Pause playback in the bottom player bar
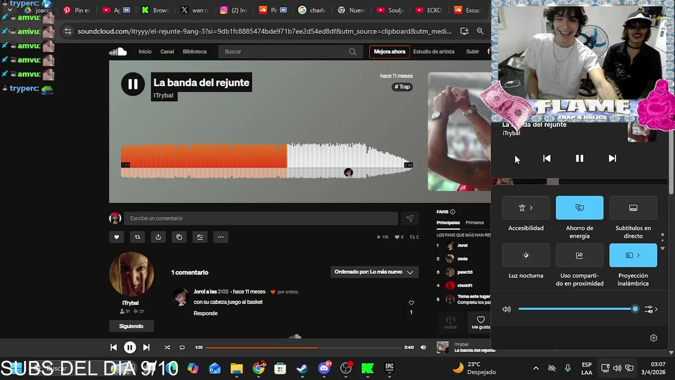The image size is (675, 380). tap(130, 347)
